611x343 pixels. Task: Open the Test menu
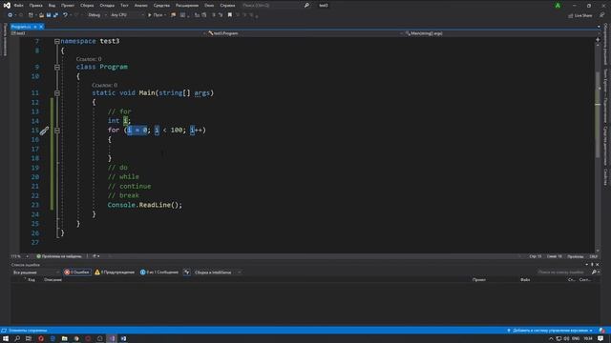124,6
